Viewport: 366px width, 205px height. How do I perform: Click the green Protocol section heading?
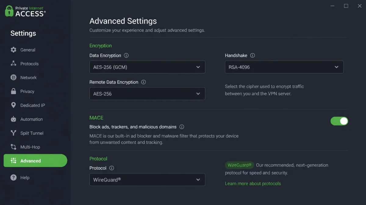click(x=98, y=159)
